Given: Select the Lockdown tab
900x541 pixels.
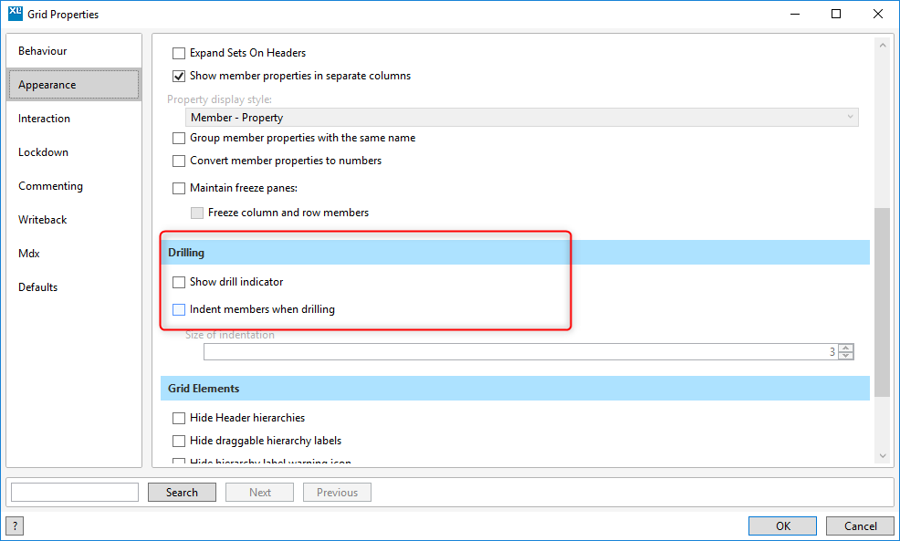Looking at the screenshot, I should pos(43,152).
